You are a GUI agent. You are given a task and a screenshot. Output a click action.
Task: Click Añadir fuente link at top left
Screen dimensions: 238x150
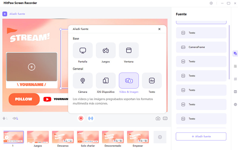[17, 14]
